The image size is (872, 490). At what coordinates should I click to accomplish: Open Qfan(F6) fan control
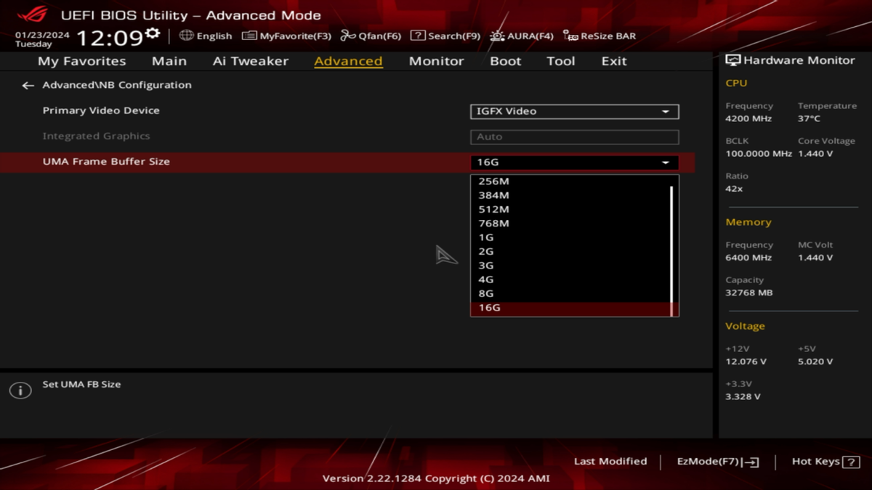tap(371, 36)
